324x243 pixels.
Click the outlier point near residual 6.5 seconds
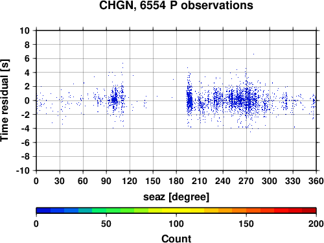253,54
